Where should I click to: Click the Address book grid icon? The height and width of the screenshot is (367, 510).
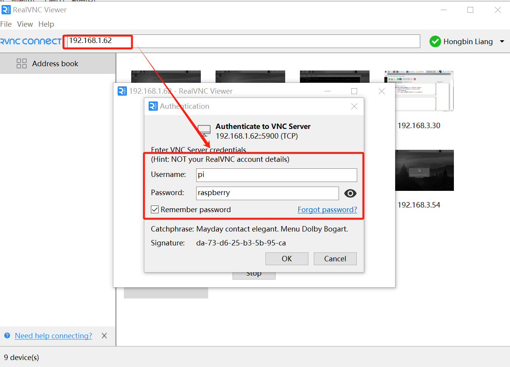(22, 63)
